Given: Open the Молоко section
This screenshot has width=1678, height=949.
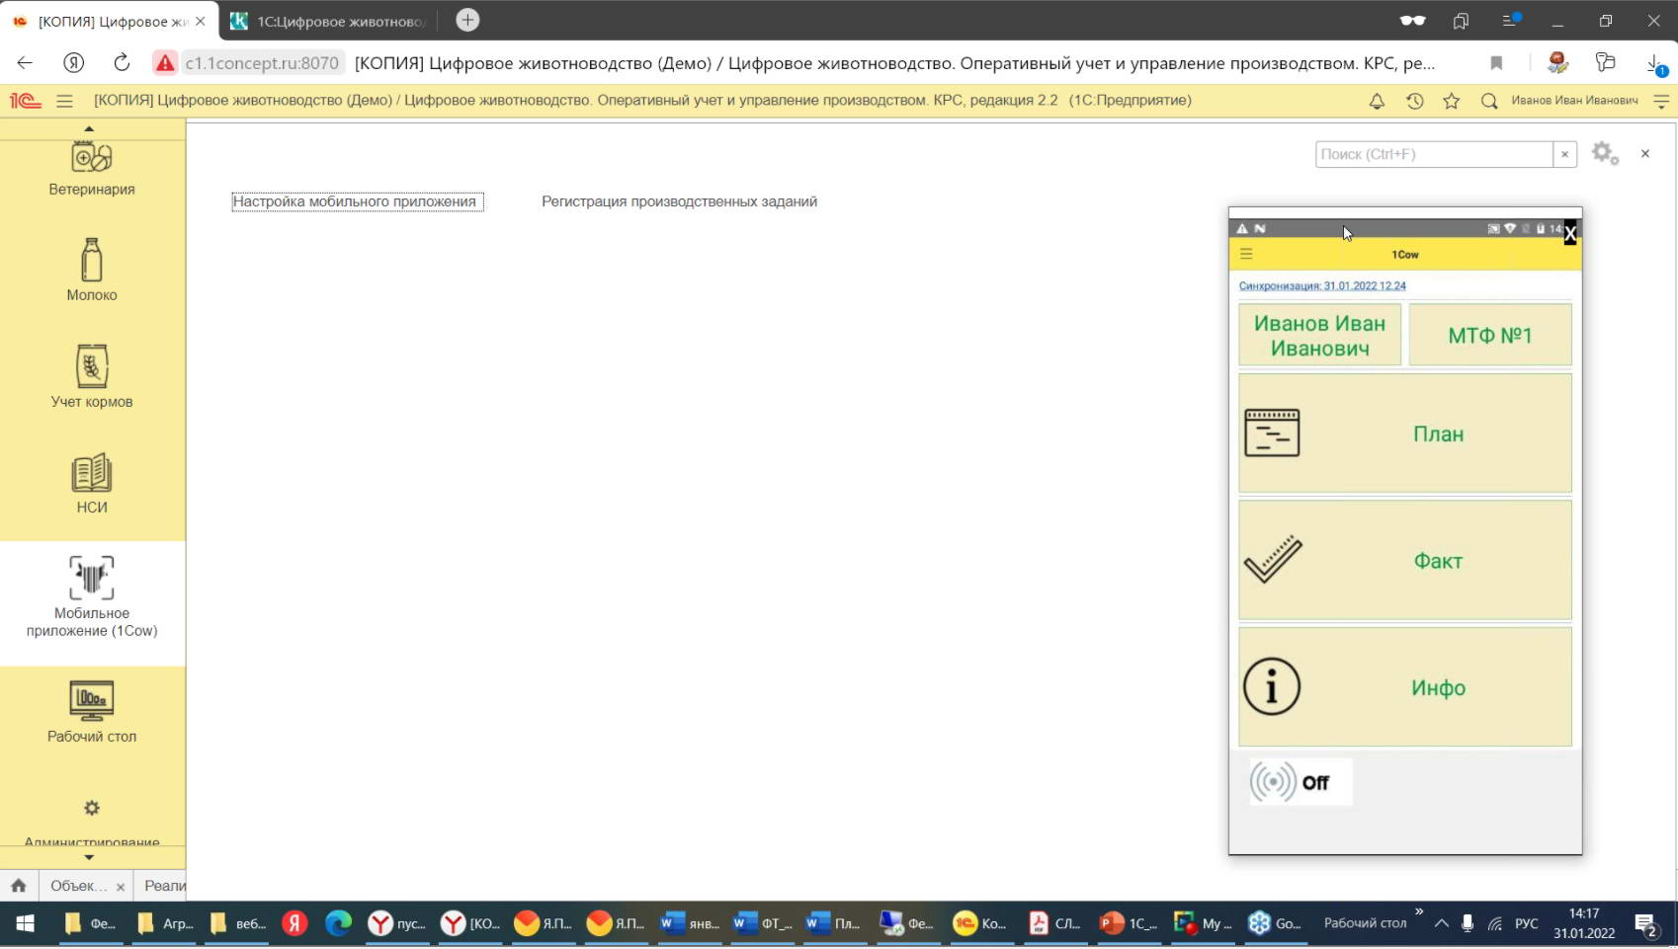Looking at the screenshot, I should [x=92, y=269].
